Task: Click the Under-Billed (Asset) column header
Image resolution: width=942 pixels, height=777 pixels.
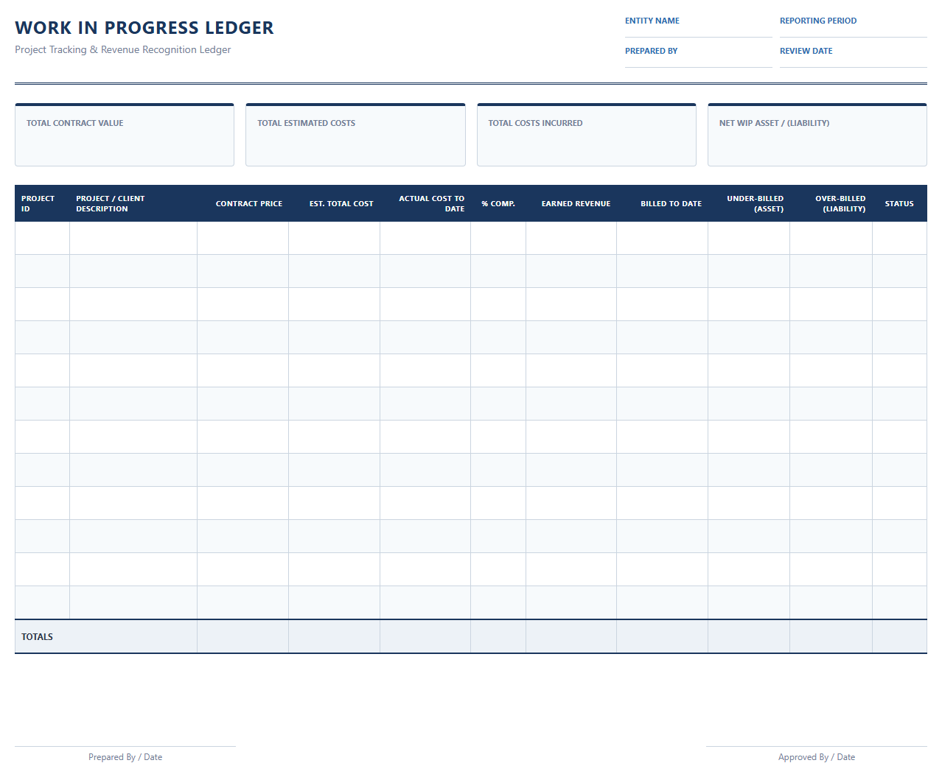Action: 749,203
